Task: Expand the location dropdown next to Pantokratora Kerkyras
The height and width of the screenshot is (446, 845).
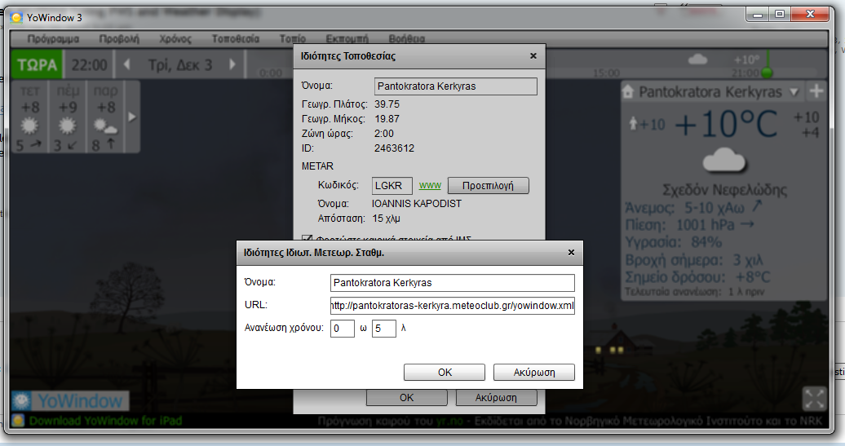Action: pos(794,91)
